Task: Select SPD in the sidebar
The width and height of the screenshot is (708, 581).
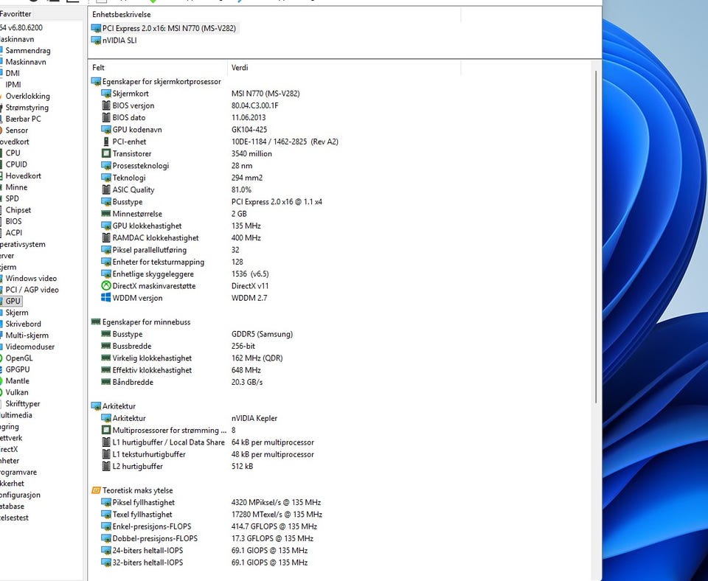Action: click(x=13, y=198)
